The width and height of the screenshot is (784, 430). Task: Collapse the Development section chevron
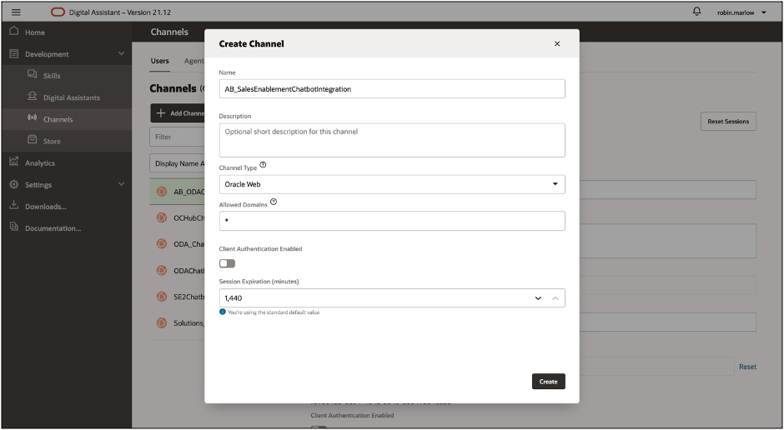pos(122,53)
